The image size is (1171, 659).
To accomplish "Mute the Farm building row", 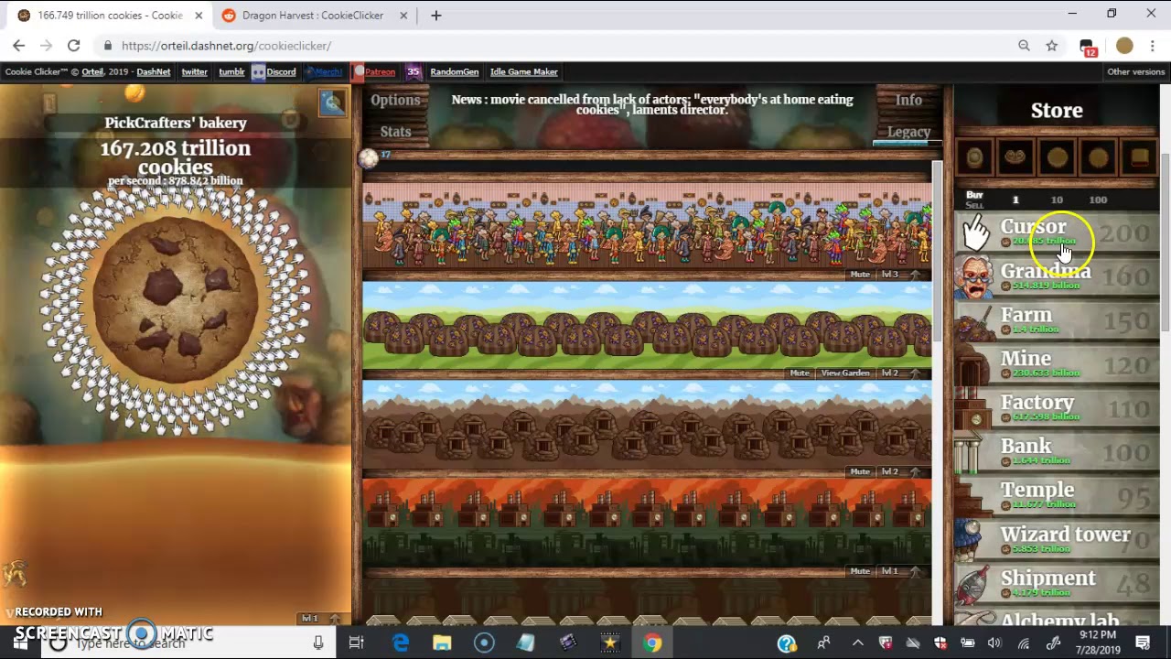I will [x=800, y=373].
